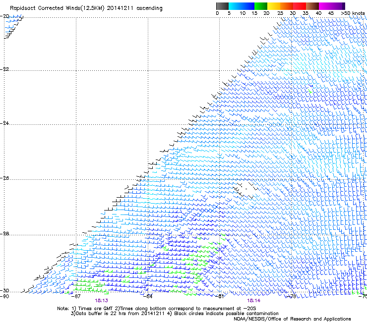
Task: Click the plot title 'Rapidscat Corrected Winds(12.5KM)'
Action: click(57, 8)
